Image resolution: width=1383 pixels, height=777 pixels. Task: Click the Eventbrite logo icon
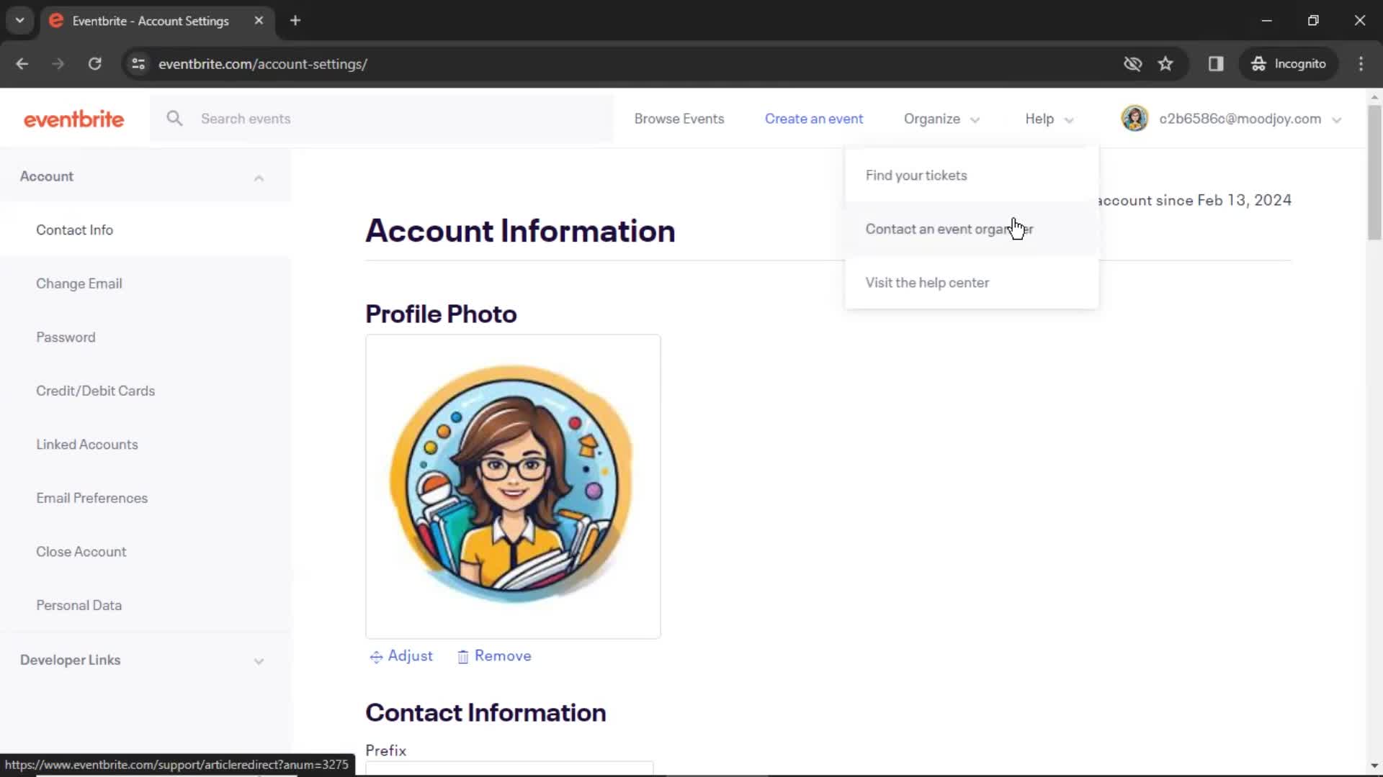coord(74,119)
